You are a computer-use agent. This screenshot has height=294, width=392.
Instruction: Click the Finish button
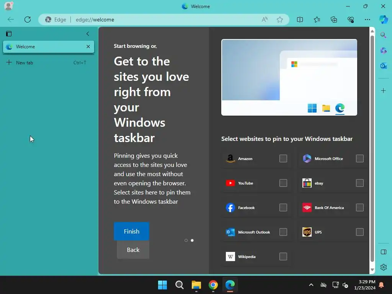132,231
